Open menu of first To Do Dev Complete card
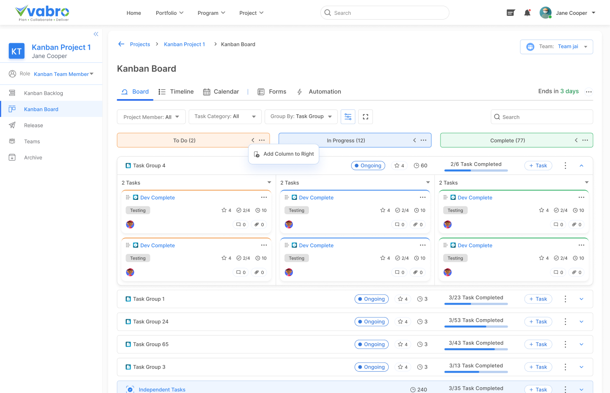 click(x=264, y=198)
